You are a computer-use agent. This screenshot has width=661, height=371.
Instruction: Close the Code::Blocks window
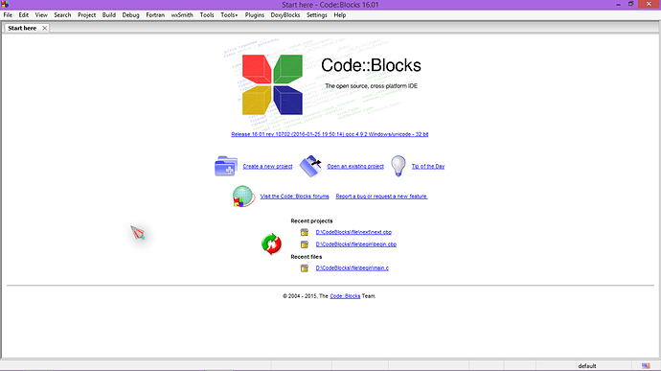(x=649, y=4)
